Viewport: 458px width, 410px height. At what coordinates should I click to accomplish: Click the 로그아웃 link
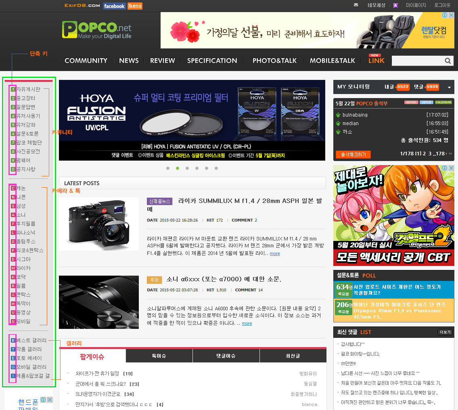tap(442, 5)
